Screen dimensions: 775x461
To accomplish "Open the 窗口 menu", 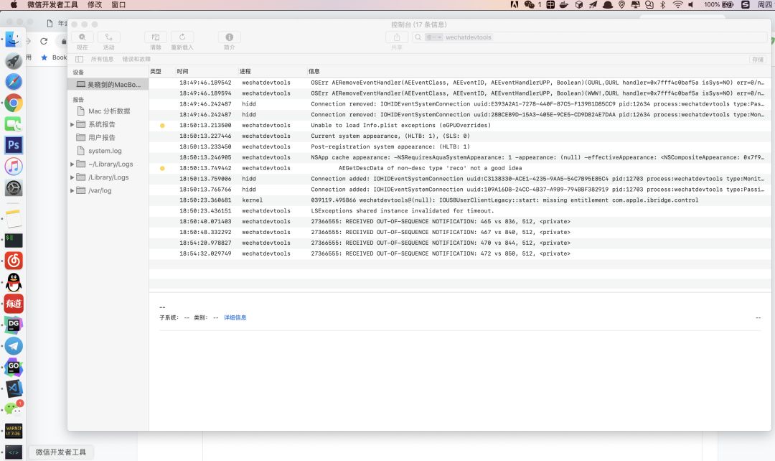I will [x=118, y=4].
